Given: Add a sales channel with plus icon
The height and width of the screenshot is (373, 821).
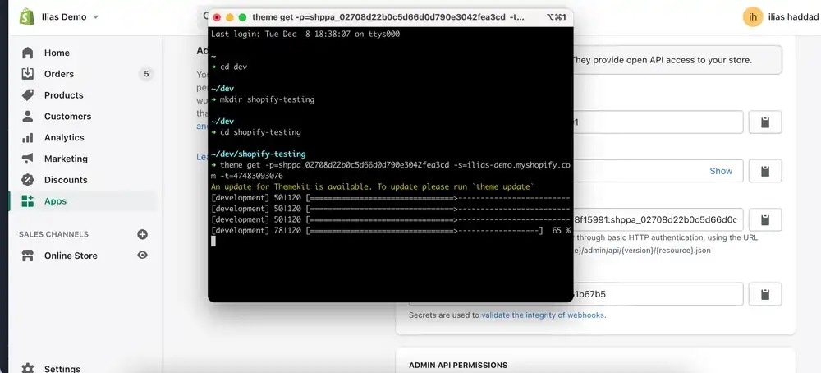Looking at the screenshot, I should (143, 235).
